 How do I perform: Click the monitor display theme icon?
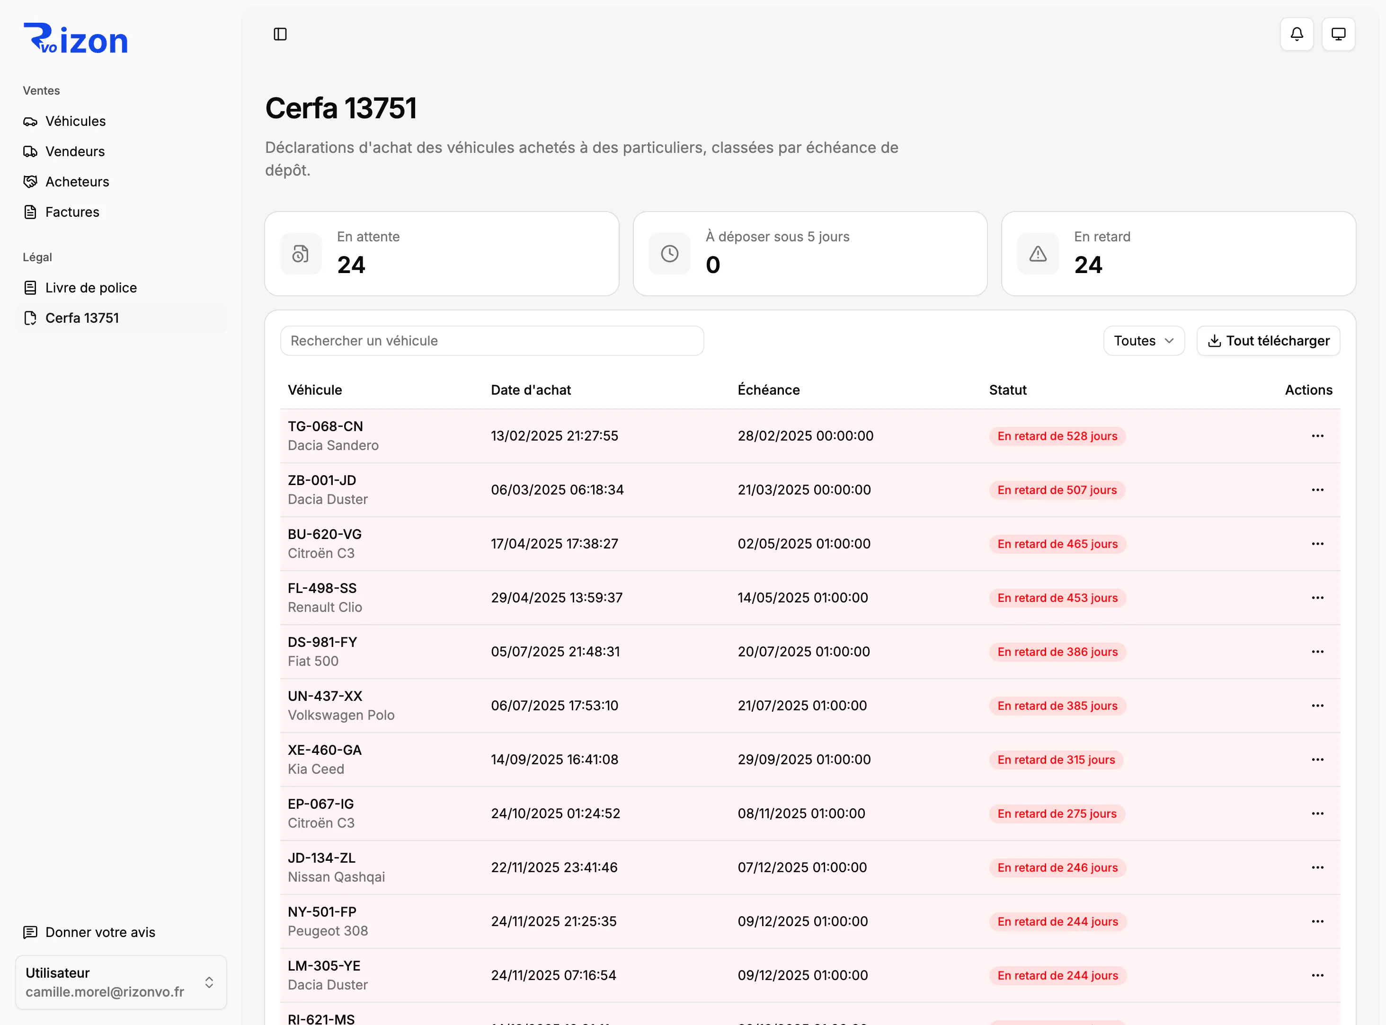tap(1338, 34)
